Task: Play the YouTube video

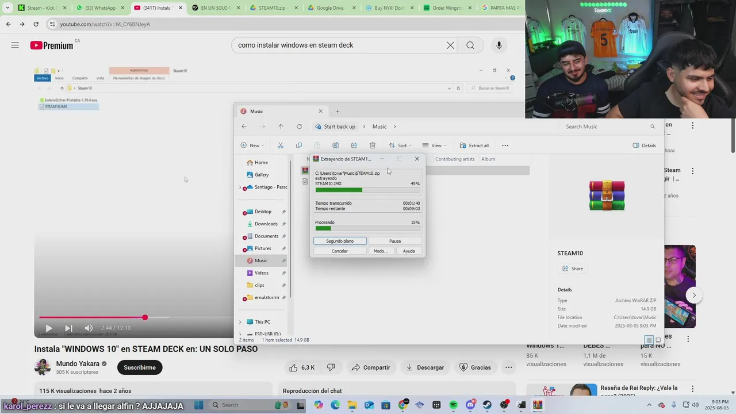Action: (49, 328)
